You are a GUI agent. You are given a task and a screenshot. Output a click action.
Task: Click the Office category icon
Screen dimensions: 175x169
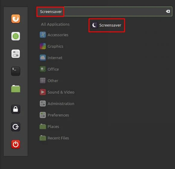point(43,69)
